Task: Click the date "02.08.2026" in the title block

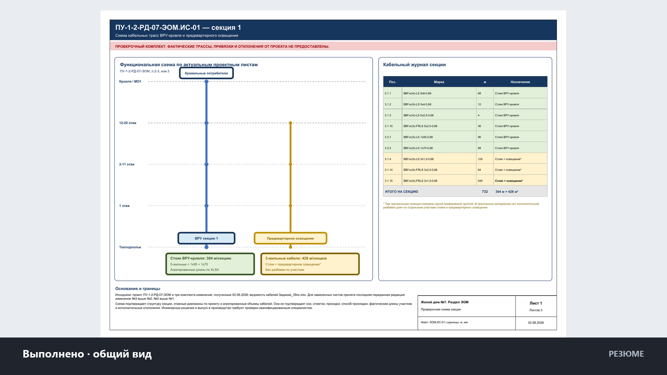Action: tap(536, 322)
